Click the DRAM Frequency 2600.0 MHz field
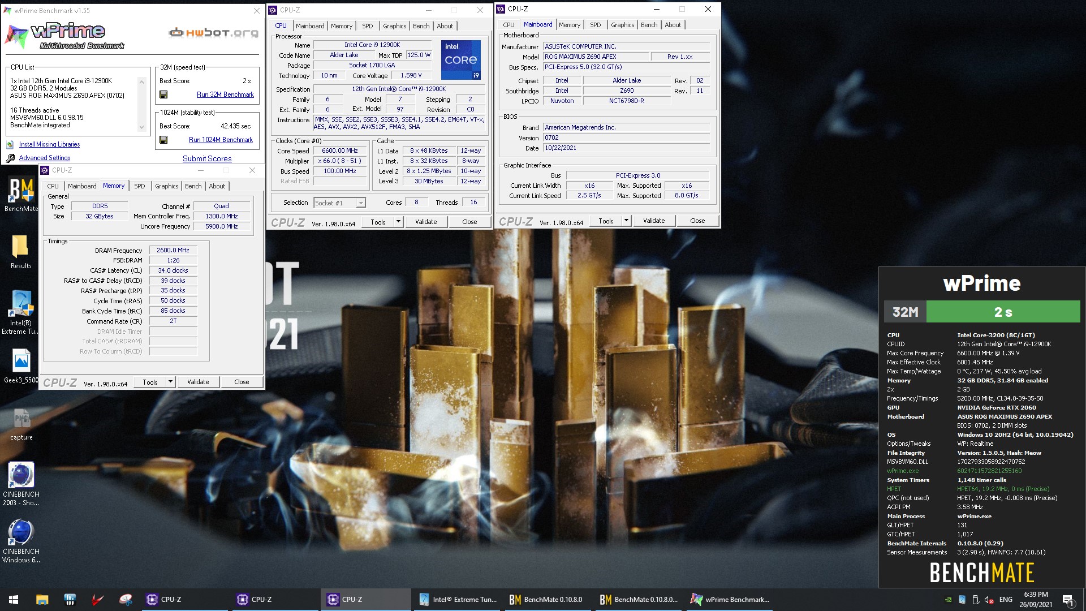The width and height of the screenshot is (1086, 611). 173,250
